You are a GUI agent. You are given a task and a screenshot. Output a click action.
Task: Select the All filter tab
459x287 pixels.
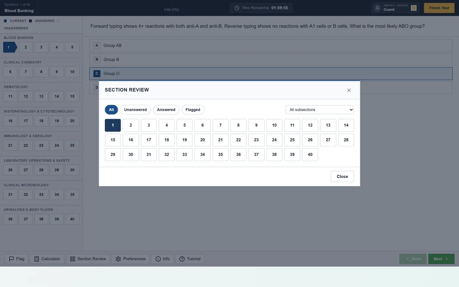[111, 110]
